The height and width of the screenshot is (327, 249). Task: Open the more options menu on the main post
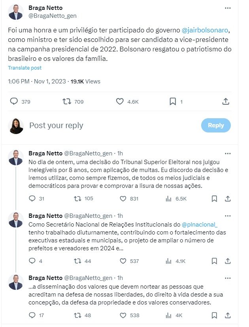click(x=227, y=7)
